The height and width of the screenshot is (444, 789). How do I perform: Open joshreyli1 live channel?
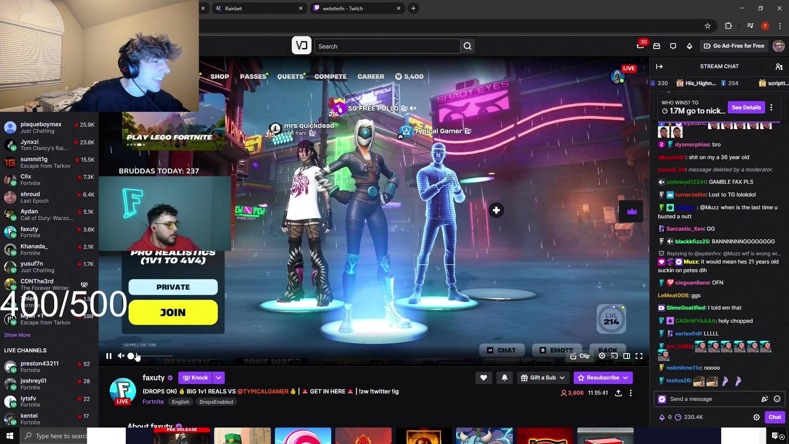pos(49,384)
